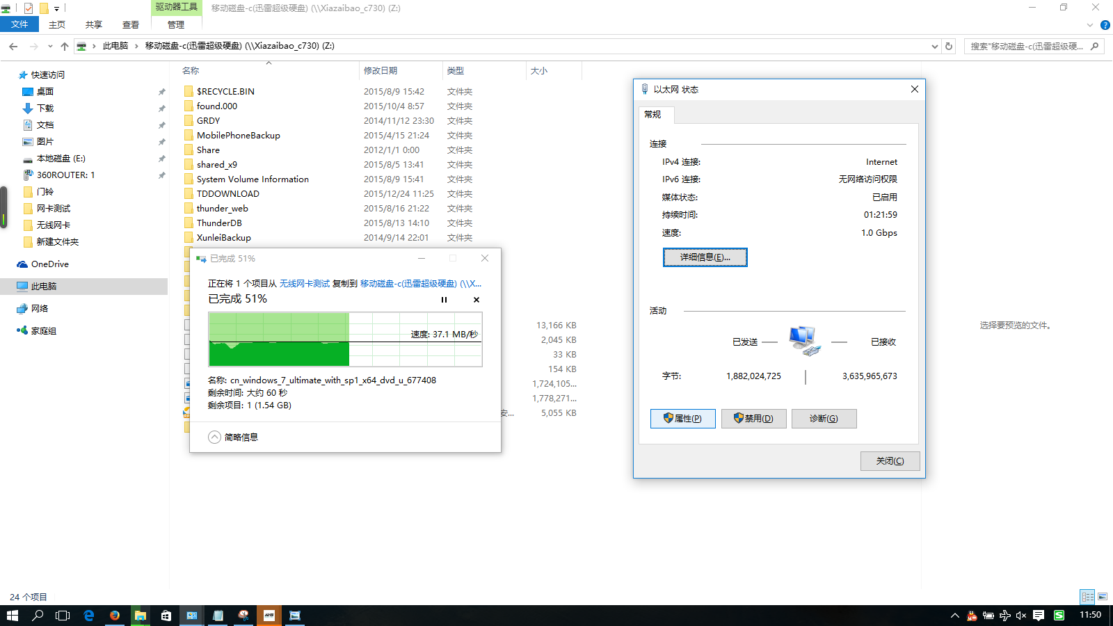Image resolution: width=1113 pixels, height=626 pixels.
Task: Open recent locations dropdown arrow
Action: 50,46
